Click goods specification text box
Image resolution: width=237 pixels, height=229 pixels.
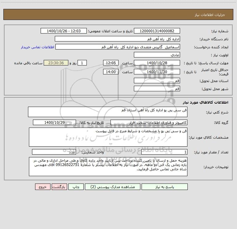point(108,137)
